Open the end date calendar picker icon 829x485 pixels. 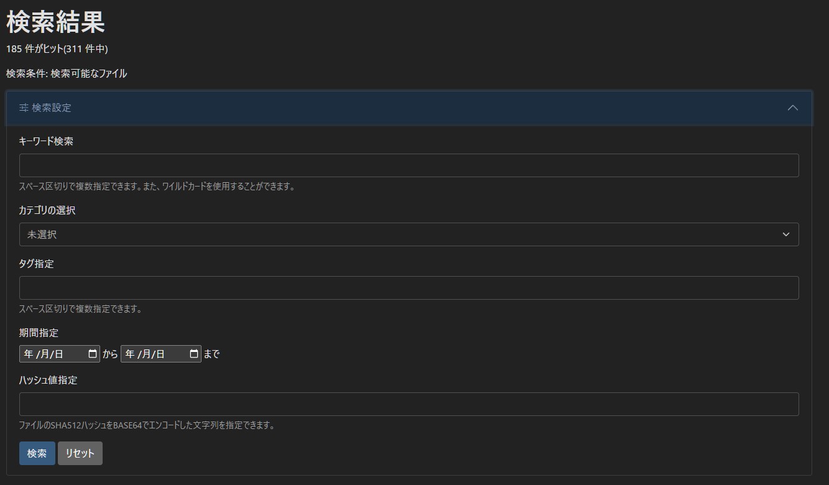click(x=194, y=354)
